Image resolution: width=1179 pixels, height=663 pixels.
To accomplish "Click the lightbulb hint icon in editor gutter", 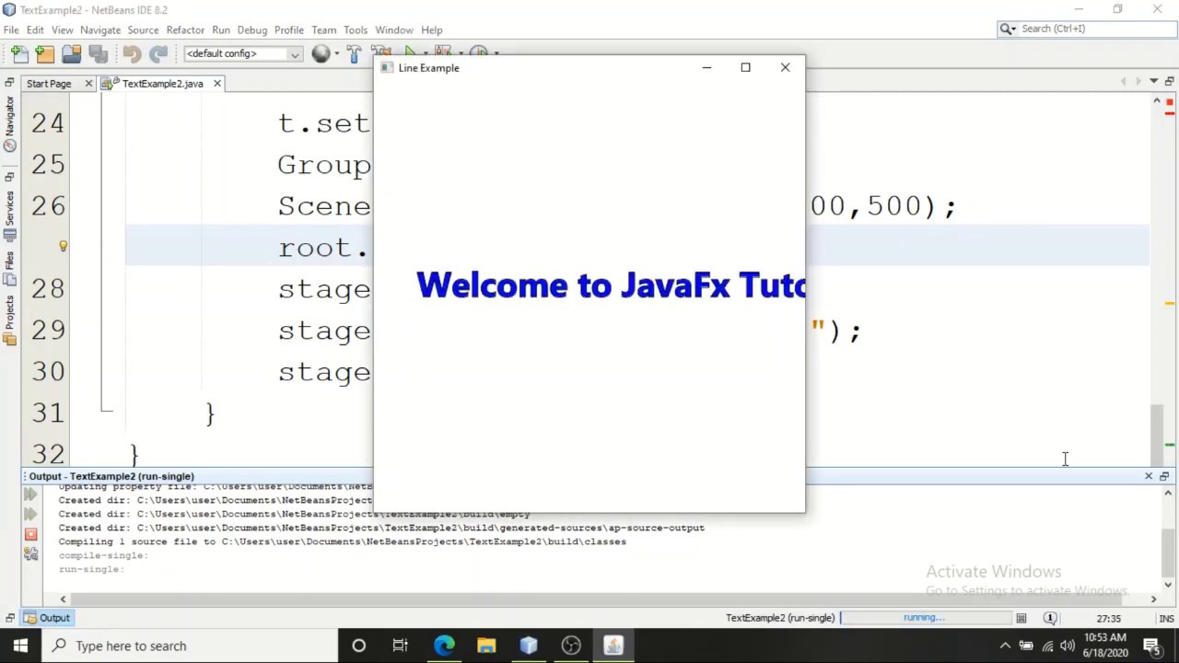I will point(63,246).
